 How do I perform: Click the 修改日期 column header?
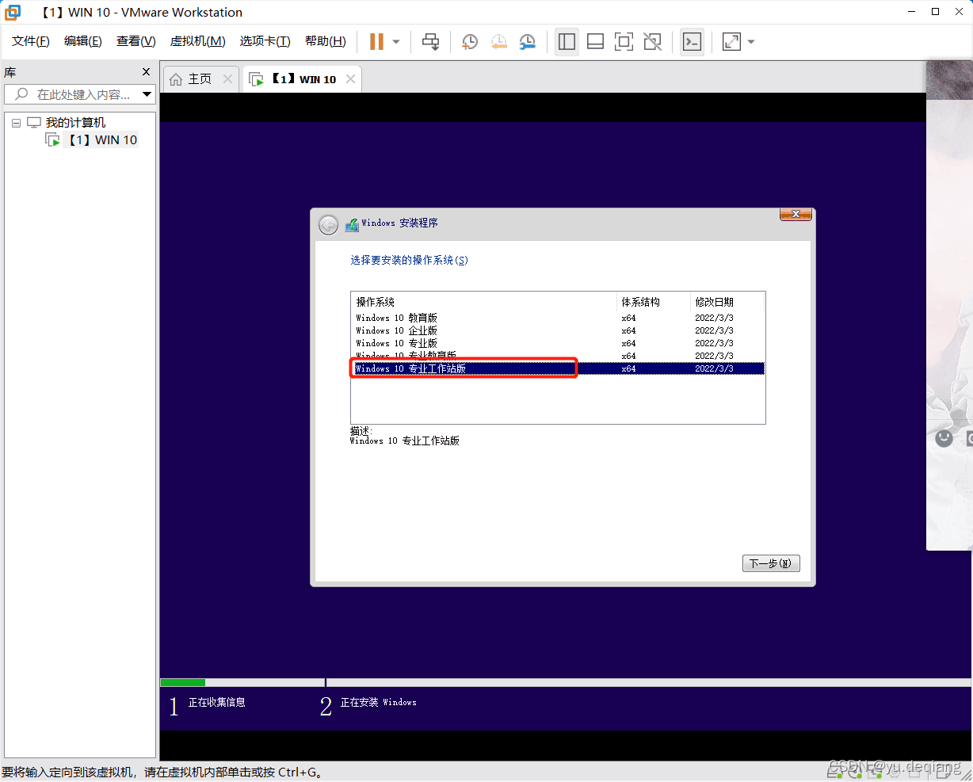tap(727, 302)
